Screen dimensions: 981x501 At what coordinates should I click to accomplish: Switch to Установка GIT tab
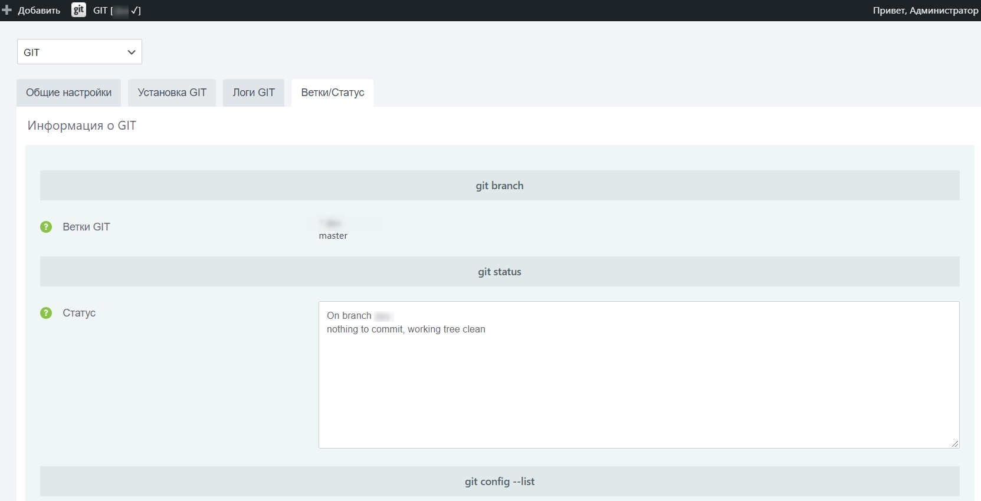(172, 93)
